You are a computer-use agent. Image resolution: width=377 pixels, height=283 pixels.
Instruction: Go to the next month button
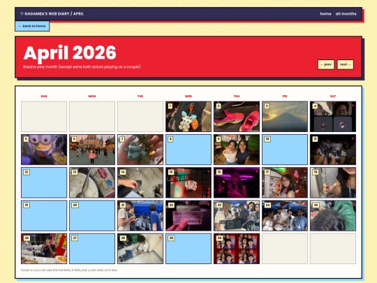click(346, 64)
